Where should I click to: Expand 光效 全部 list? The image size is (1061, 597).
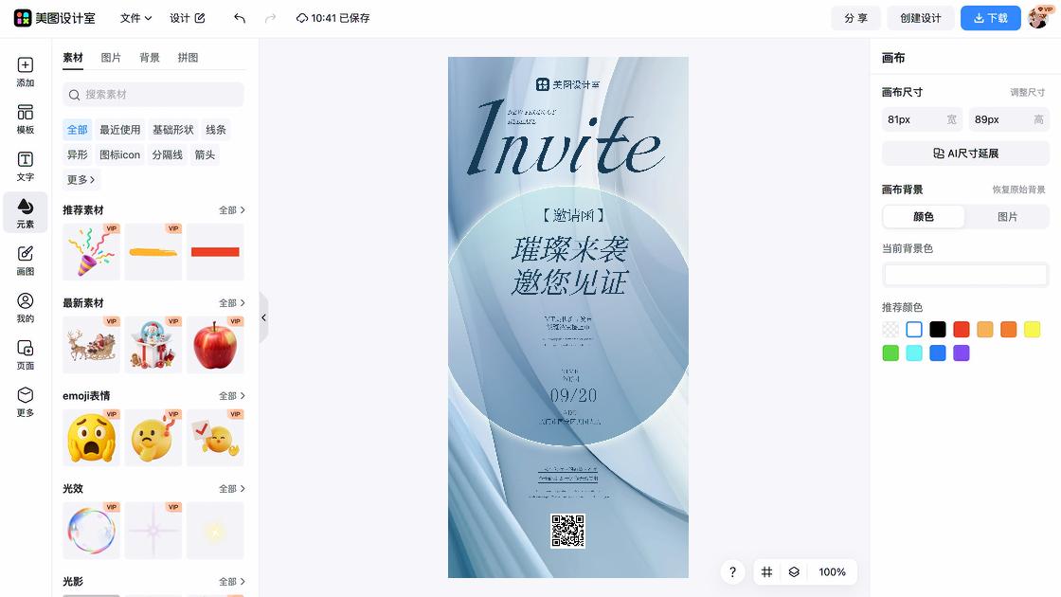[x=231, y=488]
